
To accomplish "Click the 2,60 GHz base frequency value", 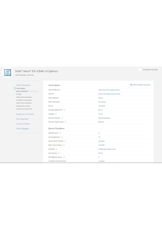I will [101, 141].
